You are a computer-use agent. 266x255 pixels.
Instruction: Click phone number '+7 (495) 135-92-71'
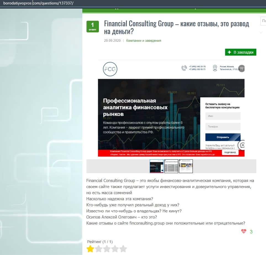pyautogui.click(x=197, y=69)
